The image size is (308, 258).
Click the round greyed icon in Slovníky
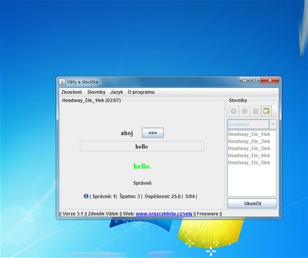(244, 111)
